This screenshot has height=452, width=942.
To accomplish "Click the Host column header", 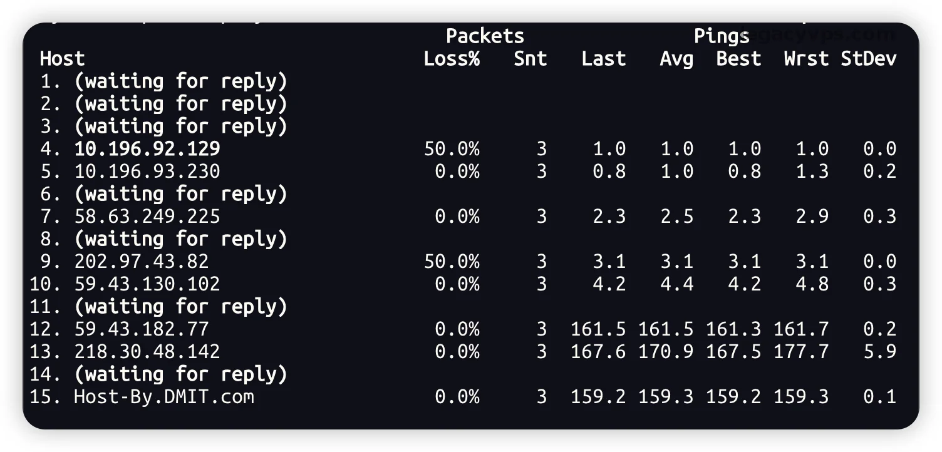I will click(x=62, y=59).
